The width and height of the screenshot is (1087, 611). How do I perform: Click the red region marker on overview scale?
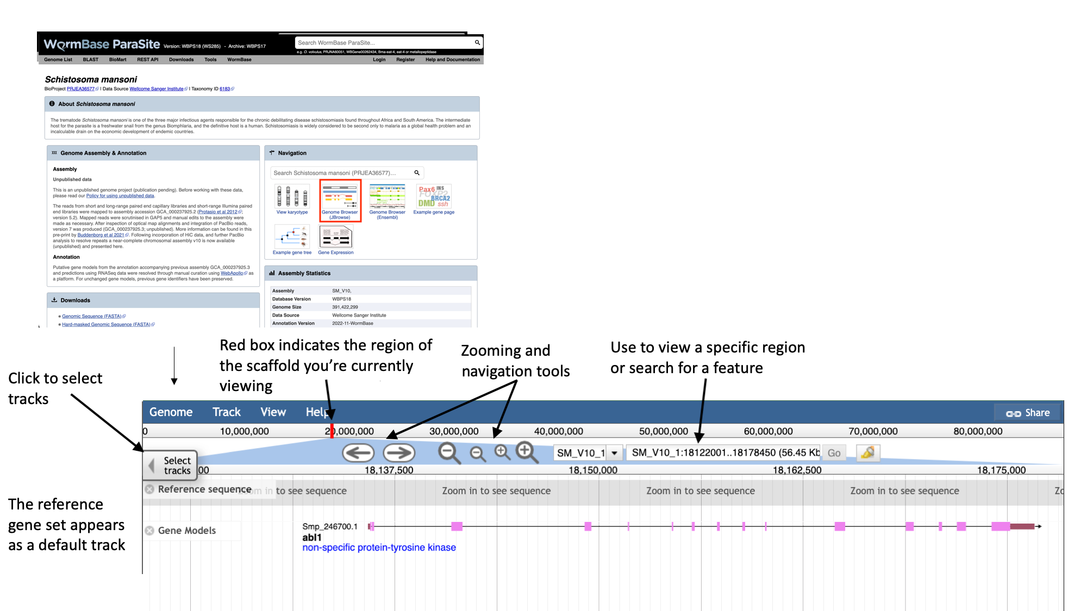pyautogui.click(x=332, y=431)
